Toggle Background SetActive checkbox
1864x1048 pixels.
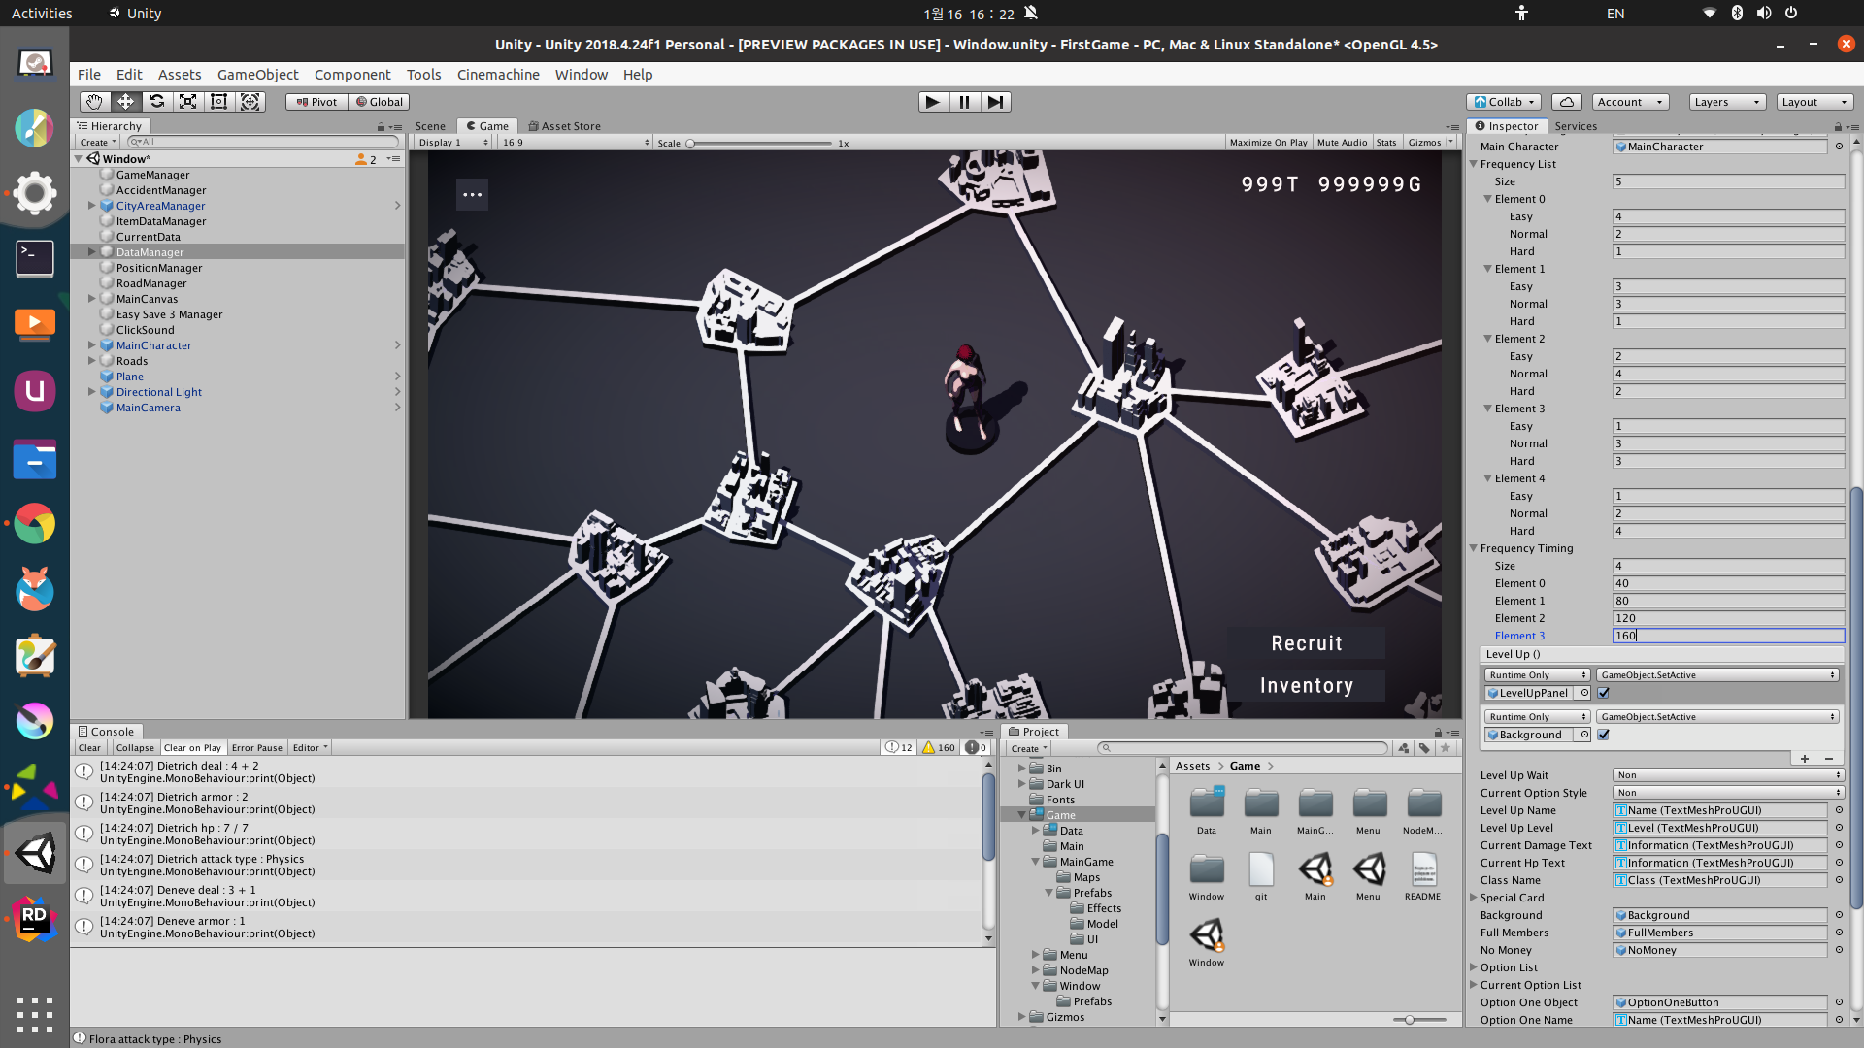click(1604, 735)
